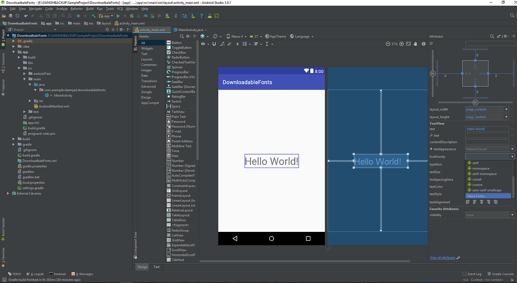Screen dimensions: 517x283
Task: Open the API 27 version dropdown
Action: (x=256, y=36)
